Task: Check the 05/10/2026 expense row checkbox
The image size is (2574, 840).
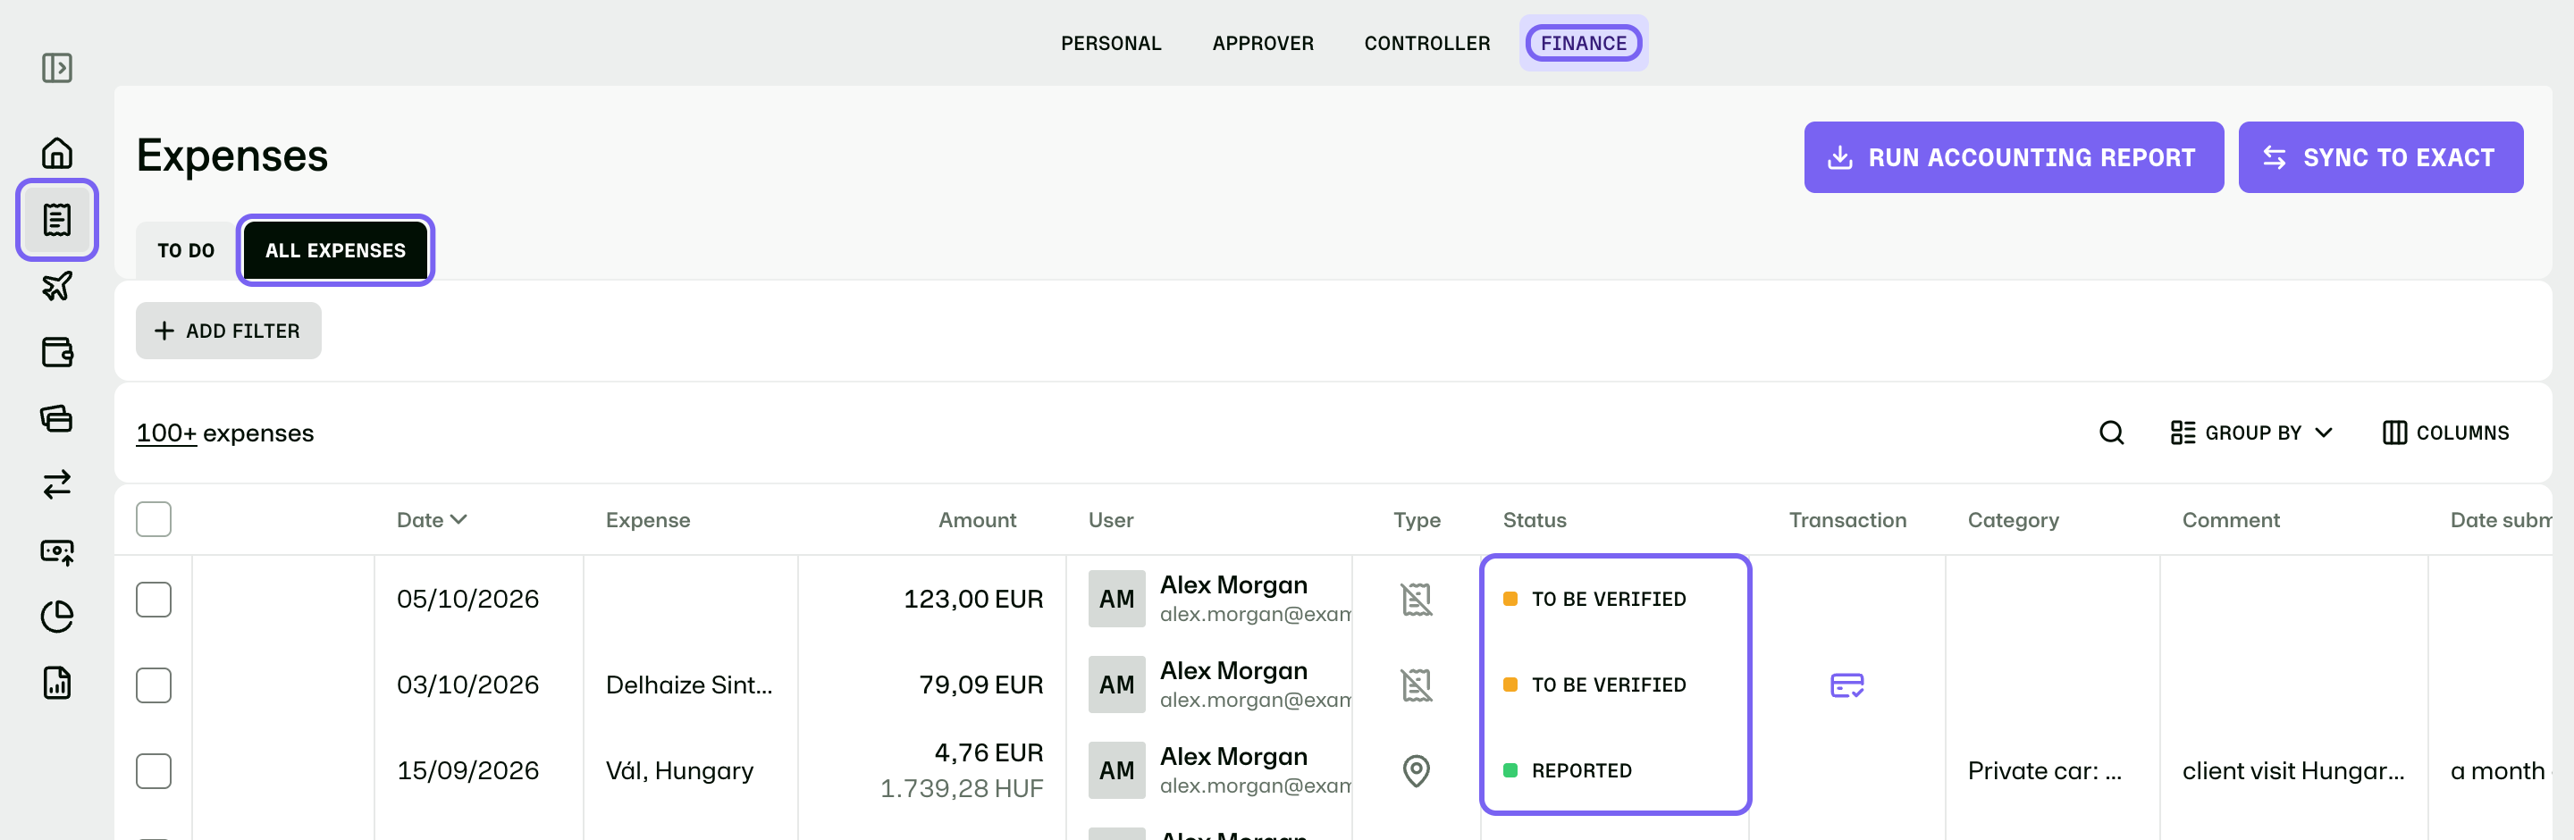Action: (x=154, y=600)
